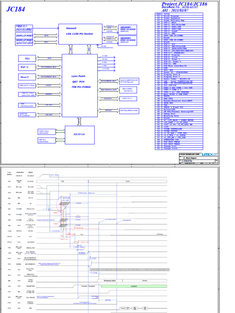The height and width of the screenshot is (313, 235).
Task: Click the "WiFi *1" block
Action: [x=27, y=67]
